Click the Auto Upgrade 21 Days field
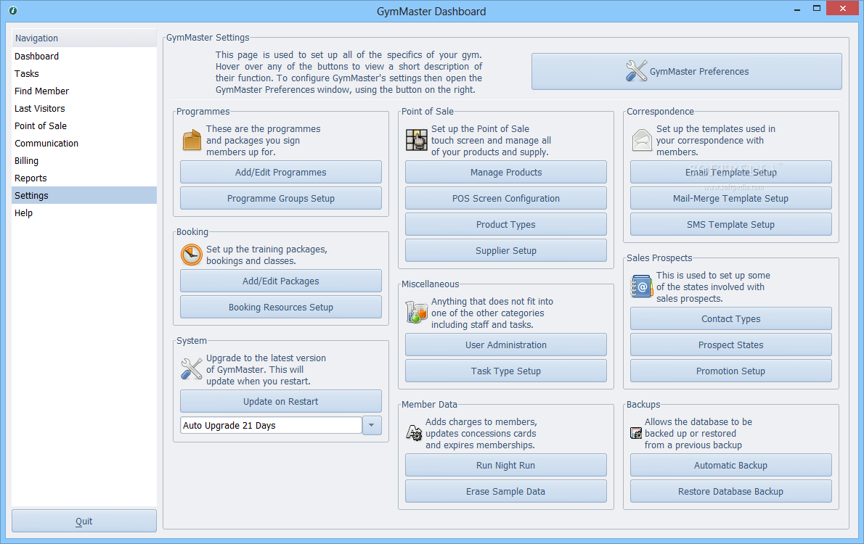Image resolution: width=864 pixels, height=544 pixels. point(271,425)
